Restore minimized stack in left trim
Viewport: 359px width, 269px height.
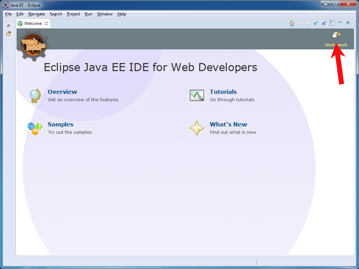pos(8,26)
